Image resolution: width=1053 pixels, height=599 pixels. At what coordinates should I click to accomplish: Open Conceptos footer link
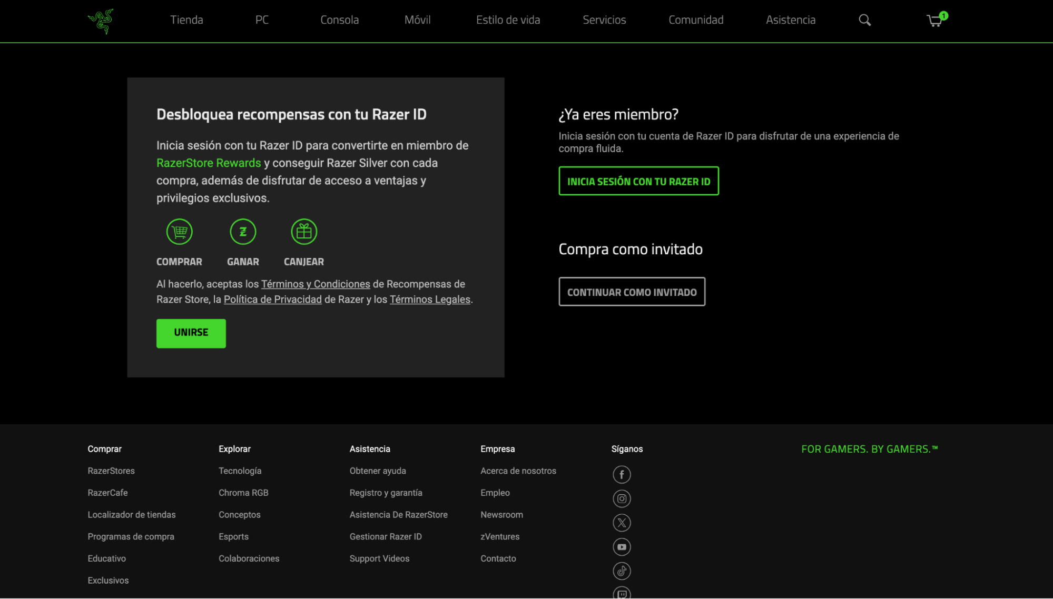[240, 515]
